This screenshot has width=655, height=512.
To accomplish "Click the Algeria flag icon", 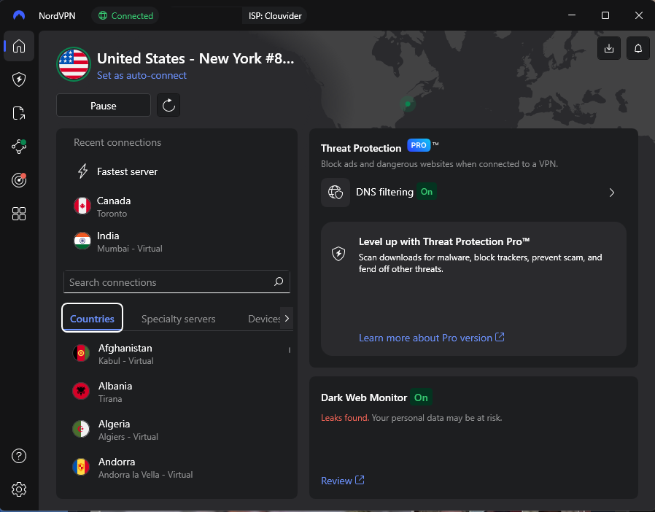I will (x=81, y=429).
